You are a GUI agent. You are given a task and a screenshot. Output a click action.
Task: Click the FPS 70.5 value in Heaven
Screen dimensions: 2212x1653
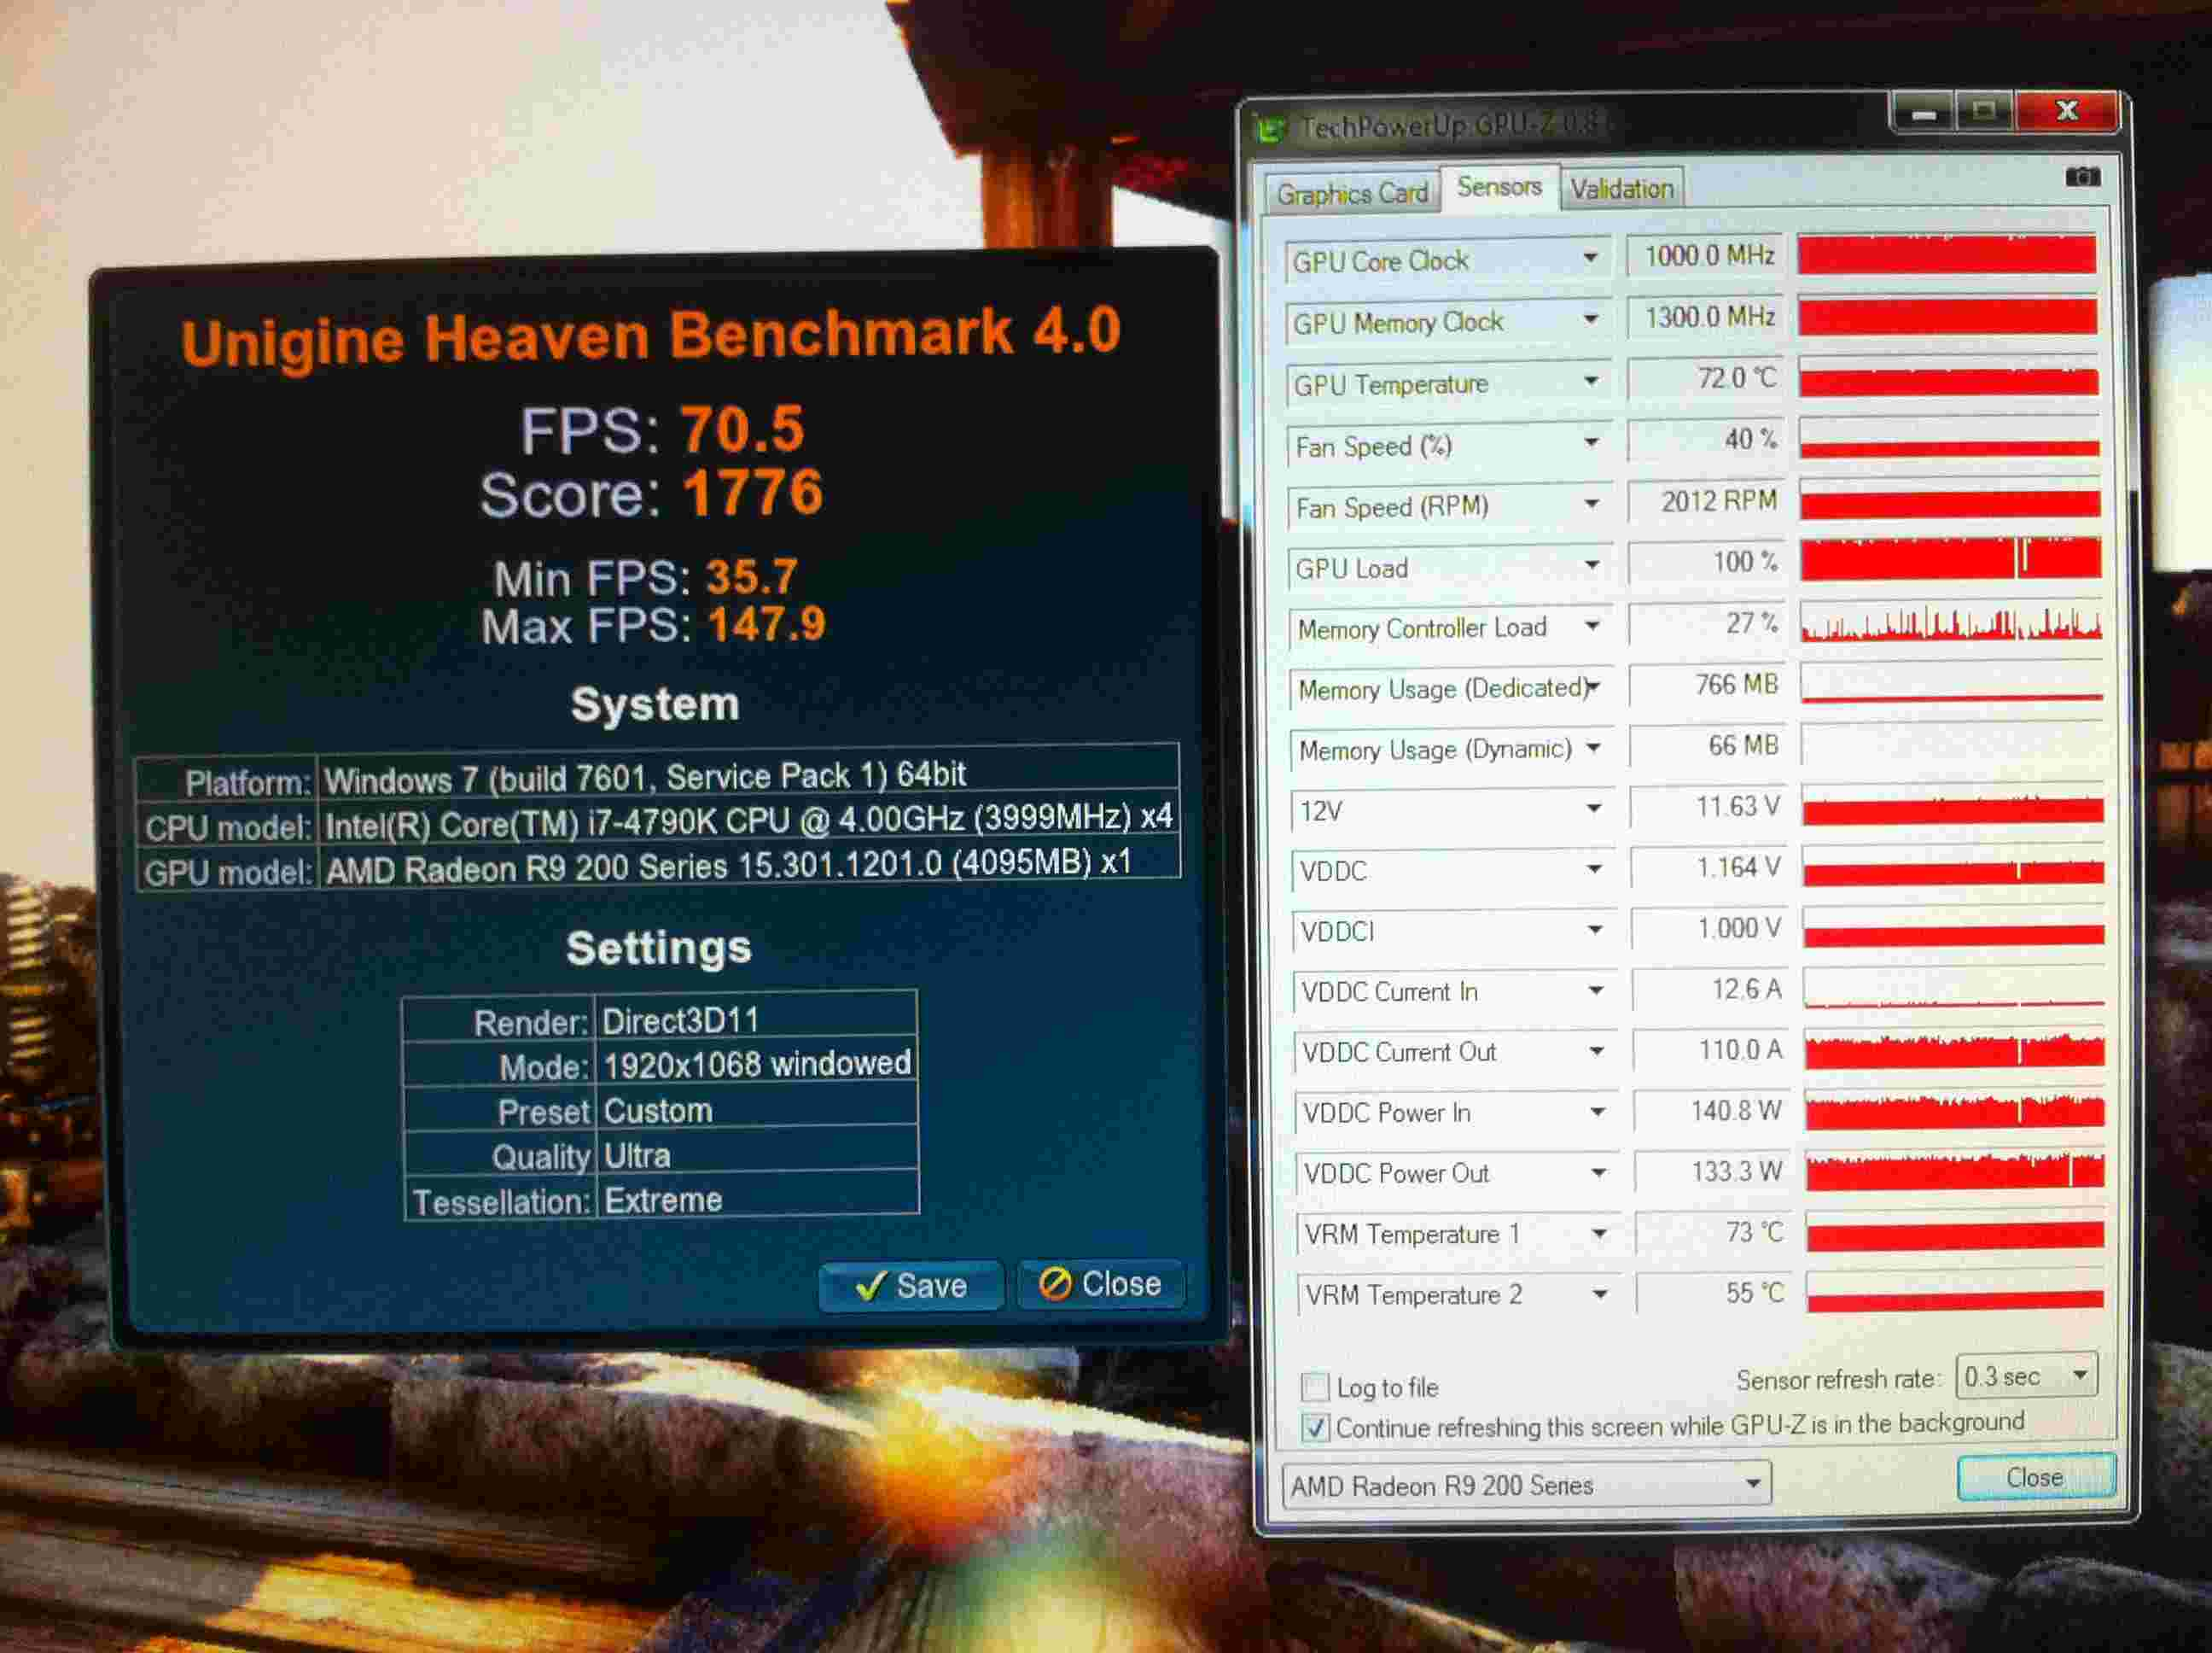pos(742,429)
